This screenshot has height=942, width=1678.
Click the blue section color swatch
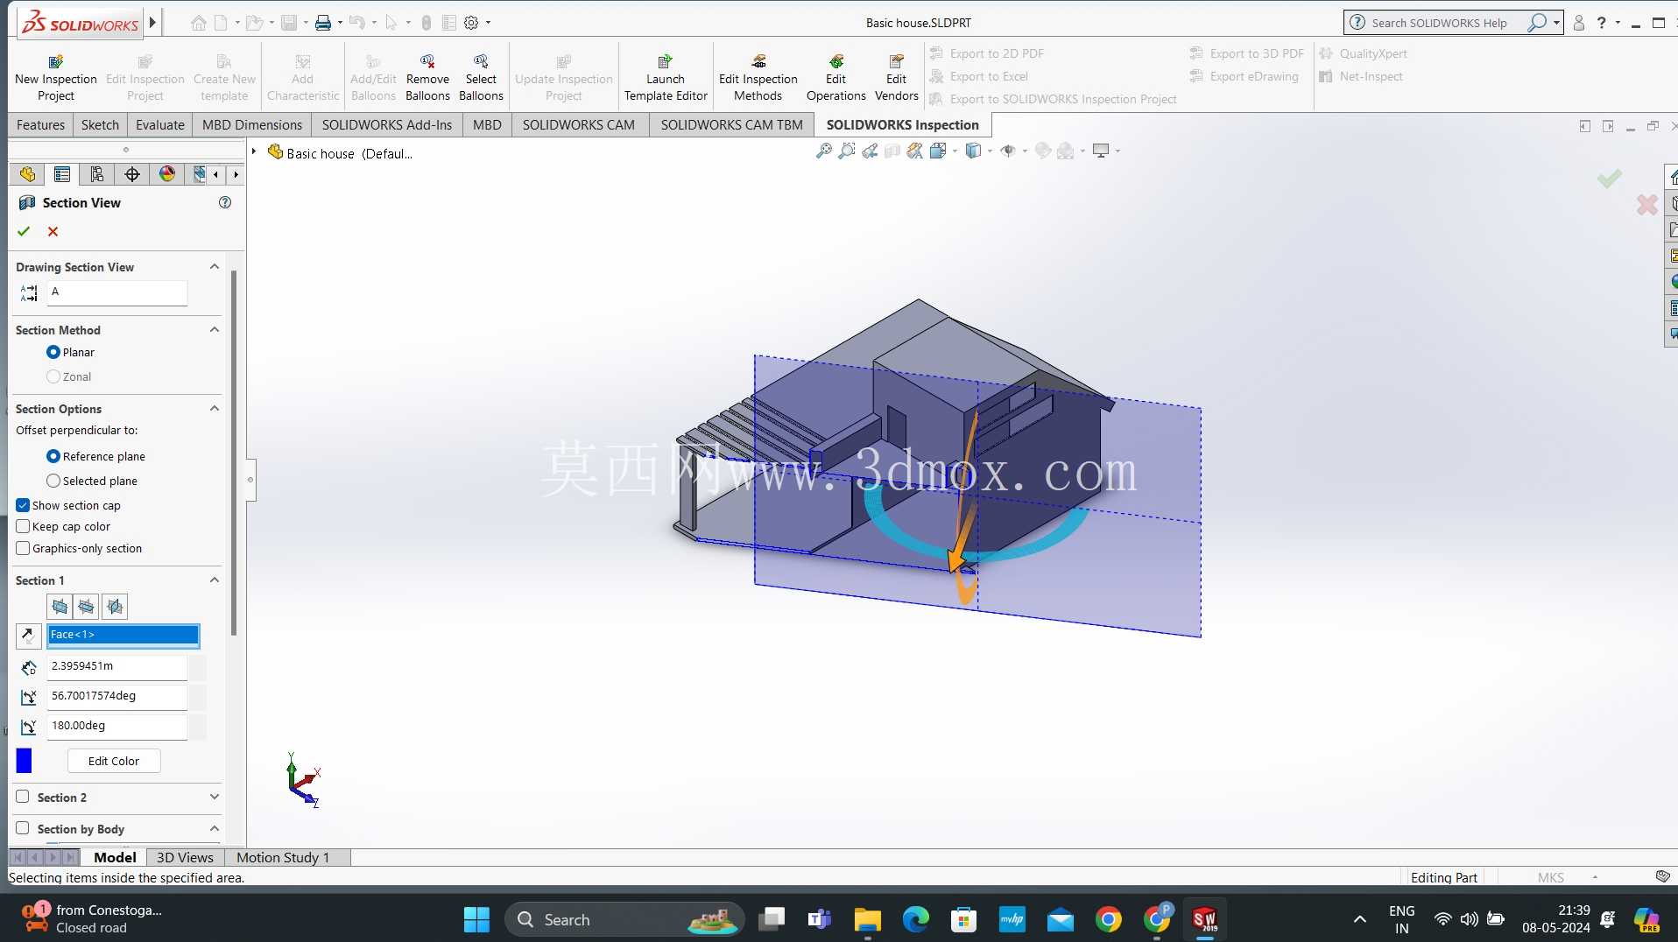tap(24, 761)
